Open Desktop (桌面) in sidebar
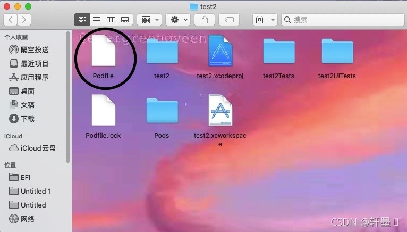 (22, 91)
